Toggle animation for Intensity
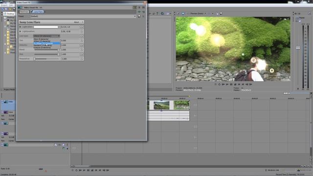The height and width of the screenshot is (176, 313). tap(82, 45)
